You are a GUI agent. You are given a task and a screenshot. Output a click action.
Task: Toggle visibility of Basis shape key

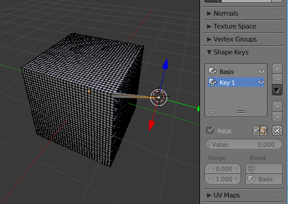(x=261, y=71)
